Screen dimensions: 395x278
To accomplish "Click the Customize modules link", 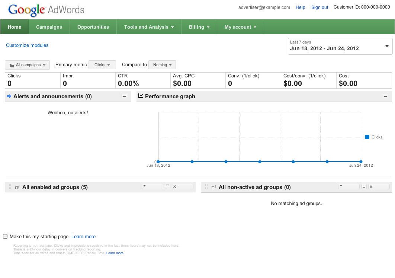I will click(x=27, y=45).
